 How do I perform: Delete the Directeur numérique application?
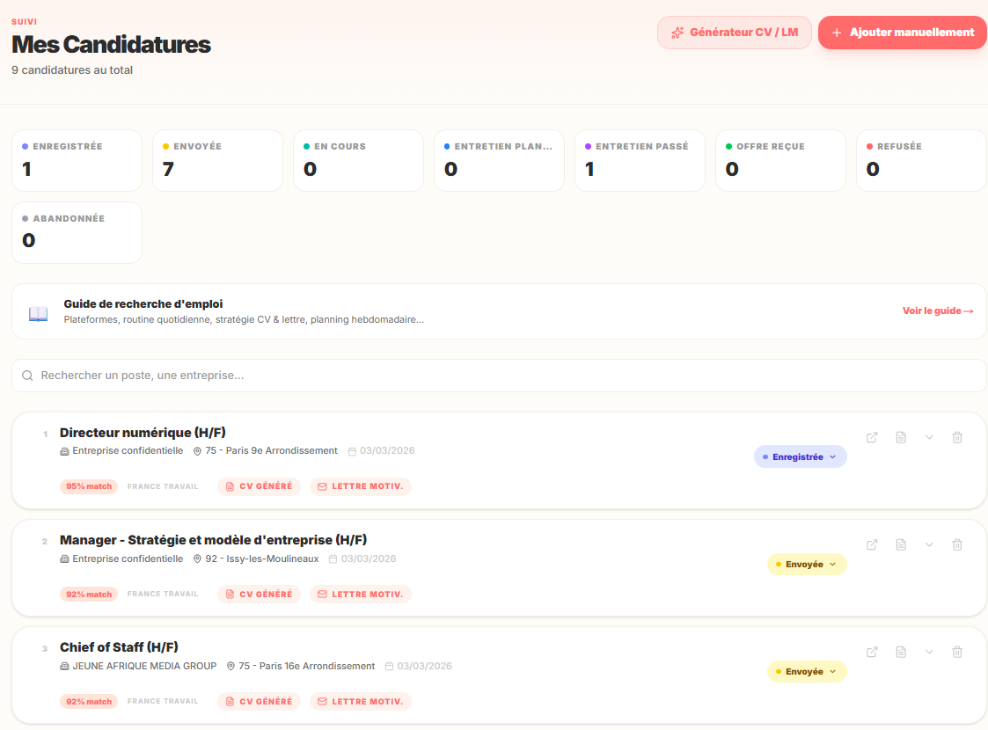pos(957,437)
